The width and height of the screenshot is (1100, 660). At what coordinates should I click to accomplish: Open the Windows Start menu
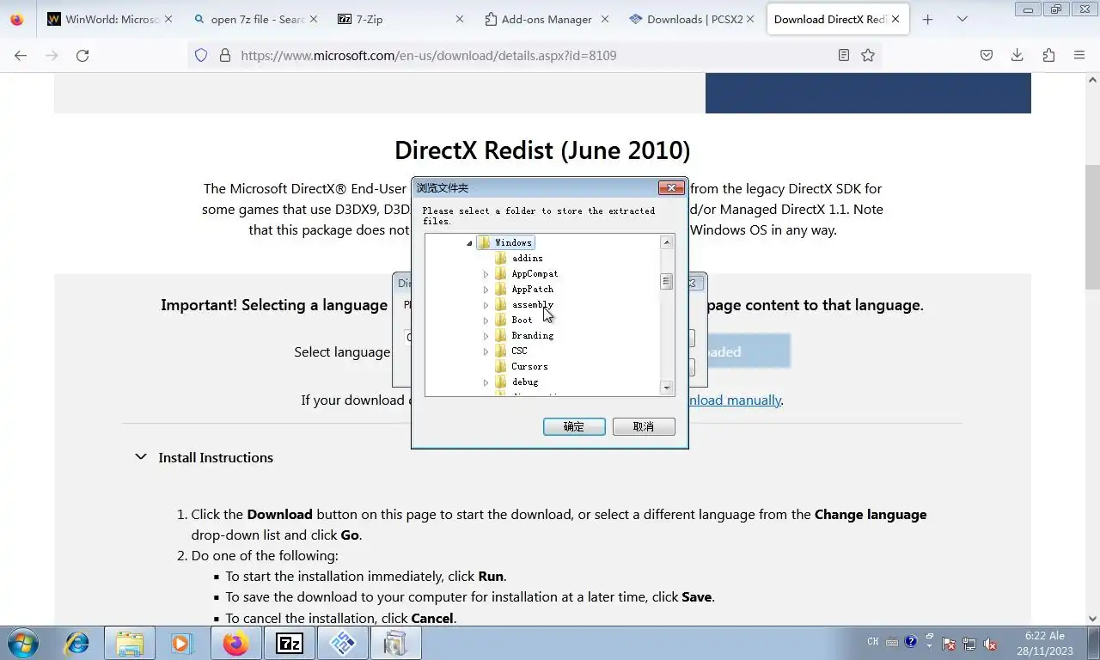(22, 643)
